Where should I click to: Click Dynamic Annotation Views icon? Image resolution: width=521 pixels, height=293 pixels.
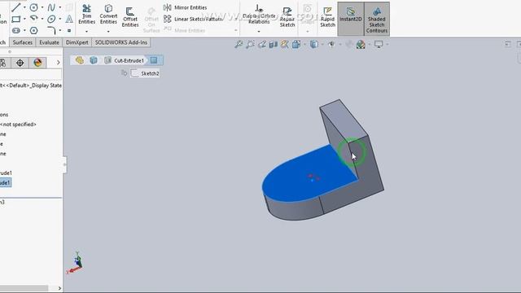pyautogui.click(x=284, y=44)
